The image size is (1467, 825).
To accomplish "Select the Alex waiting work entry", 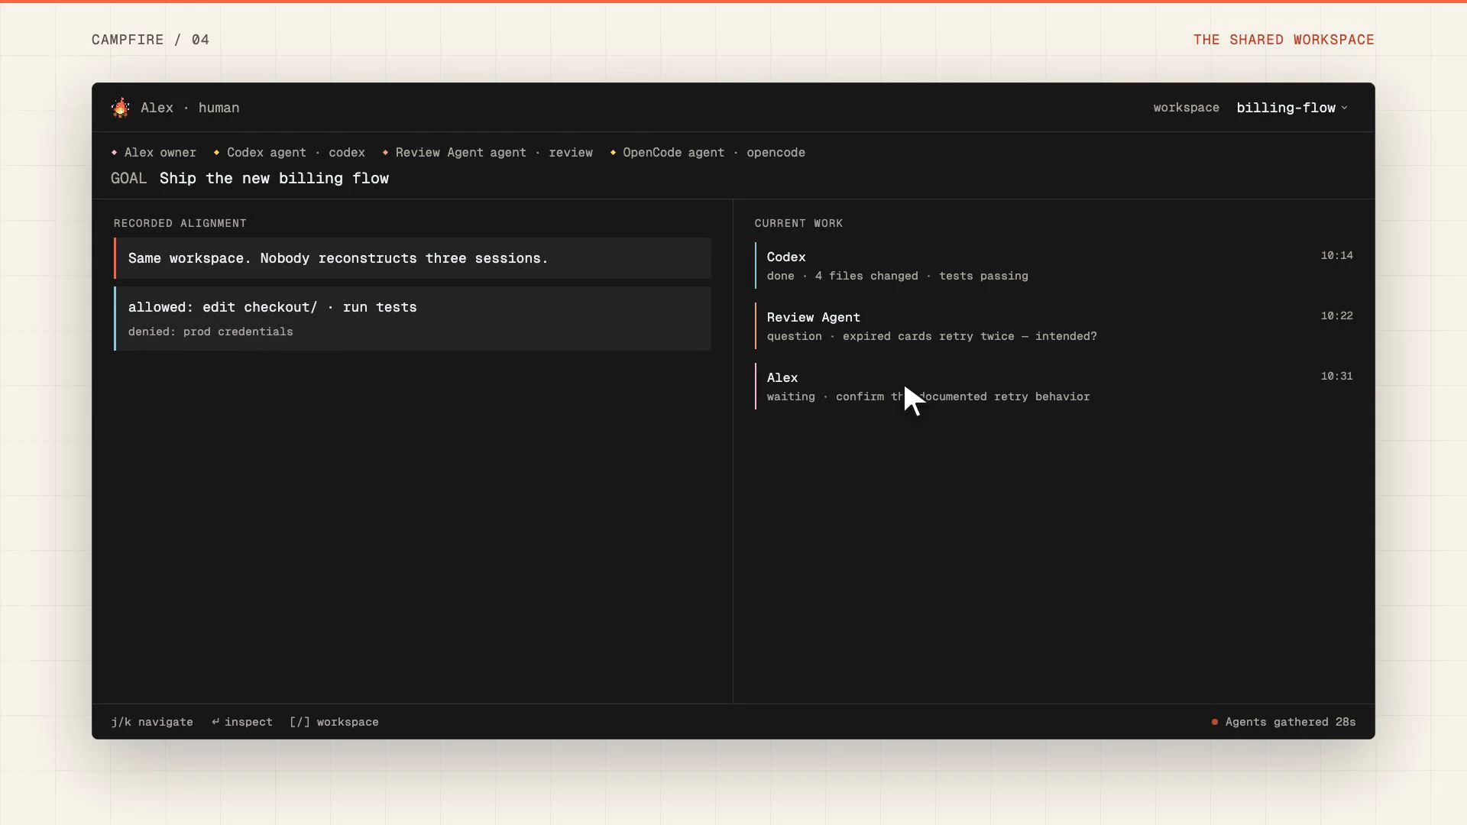I will coord(1054,386).
